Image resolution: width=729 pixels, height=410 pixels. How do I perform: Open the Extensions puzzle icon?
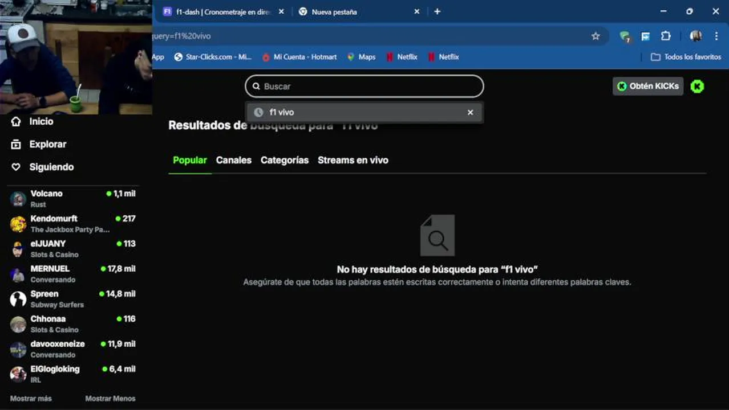point(666,36)
